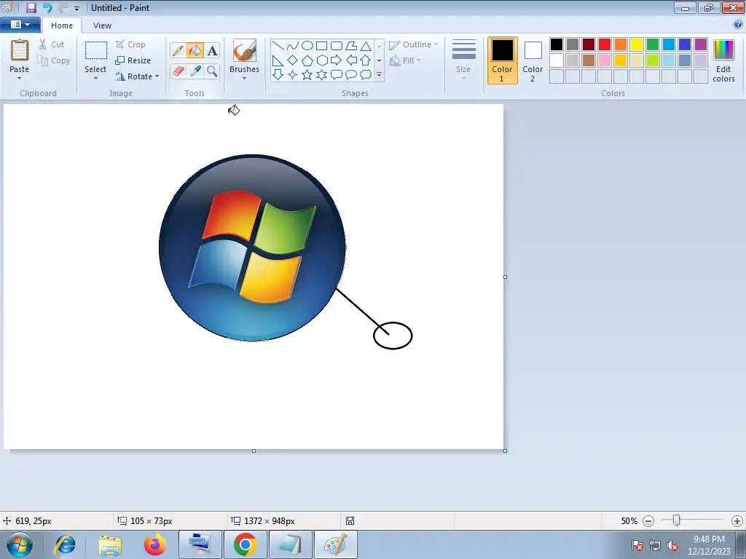746x559 pixels.
Task: Expand the shapes gallery more arrow
Action: 379,75
